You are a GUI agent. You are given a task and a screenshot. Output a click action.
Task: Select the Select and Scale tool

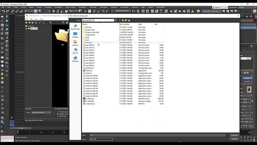62,11
